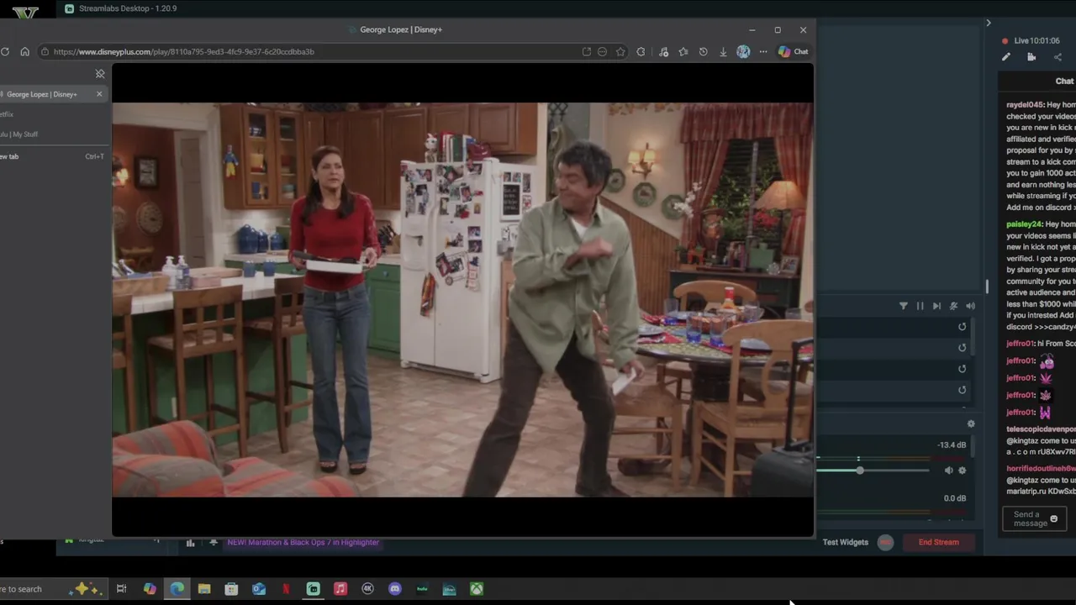Viewport: 1076px width, 605px height.
Task: Click the speaker volume icon beside crossed speaker
Action: [x=970, y=306]
